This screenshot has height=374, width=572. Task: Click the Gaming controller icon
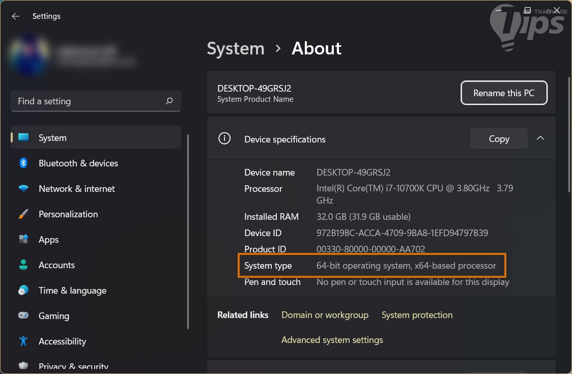pyautogui.click(x=23, y=316)
